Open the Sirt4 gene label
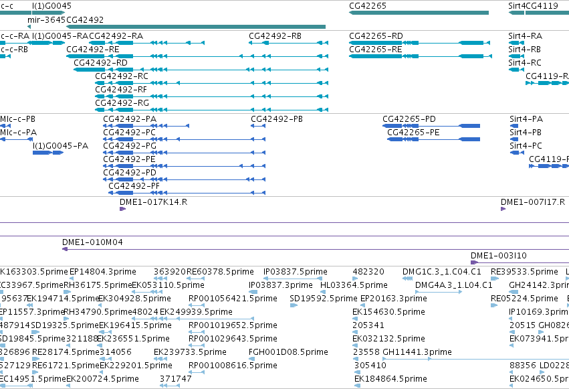569x389 pixels. point(517,6)
